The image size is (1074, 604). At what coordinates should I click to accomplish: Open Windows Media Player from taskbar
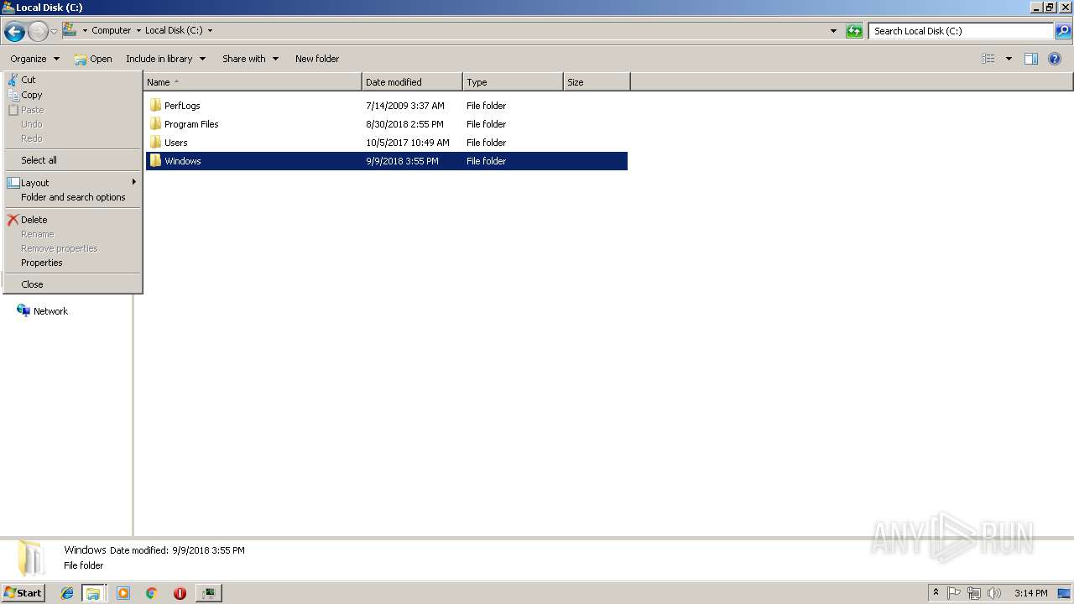tap(123, 593)
